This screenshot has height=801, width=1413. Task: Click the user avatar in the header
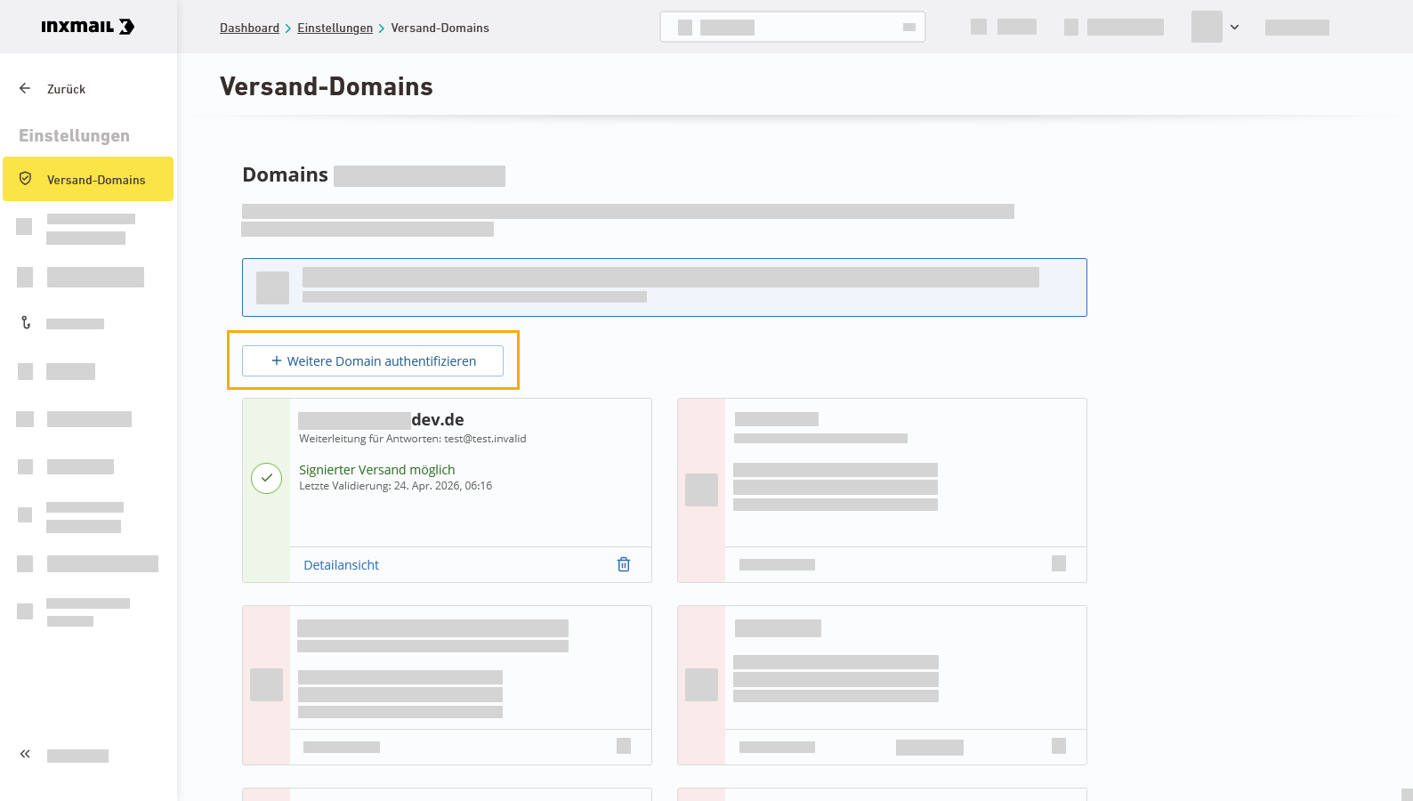click(1207, 27)
